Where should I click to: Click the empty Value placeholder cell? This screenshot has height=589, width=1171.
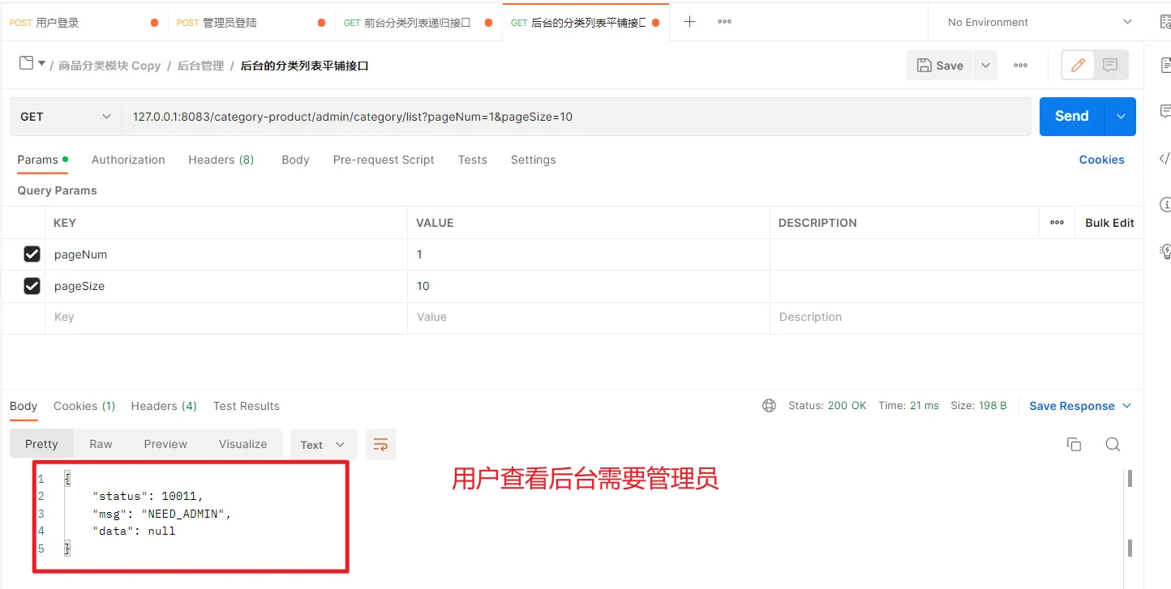(x=589, y=318)
